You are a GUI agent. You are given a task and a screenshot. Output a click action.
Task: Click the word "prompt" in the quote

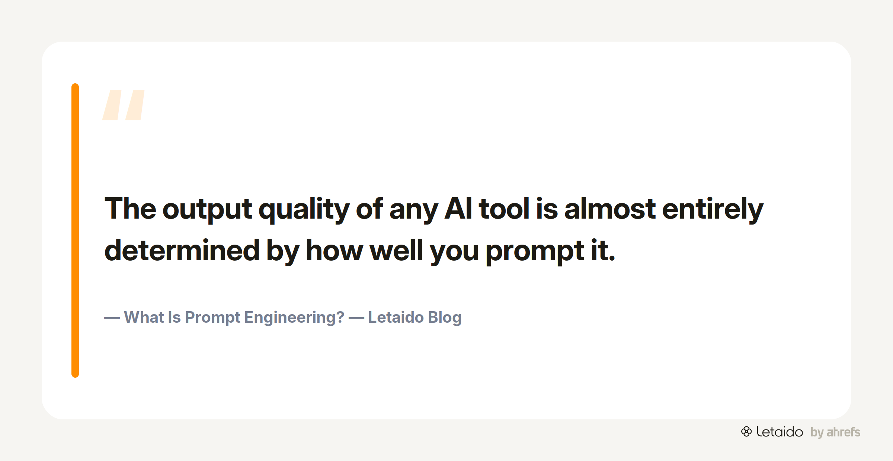pyautogui.click(x=535, y=252)
